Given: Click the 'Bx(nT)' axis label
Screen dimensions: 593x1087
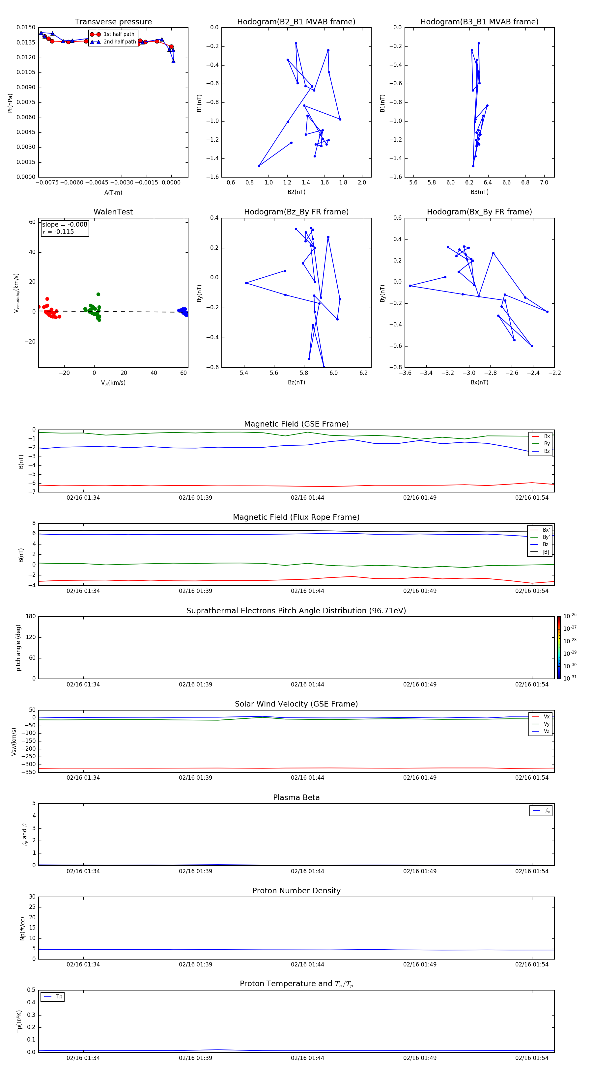Looking at the screenshot, I should tap(479, 382).
